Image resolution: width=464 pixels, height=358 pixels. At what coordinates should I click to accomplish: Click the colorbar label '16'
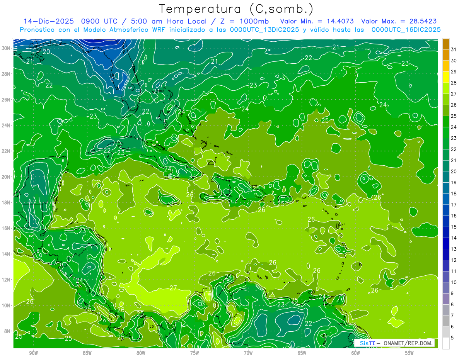coord(454,216)
